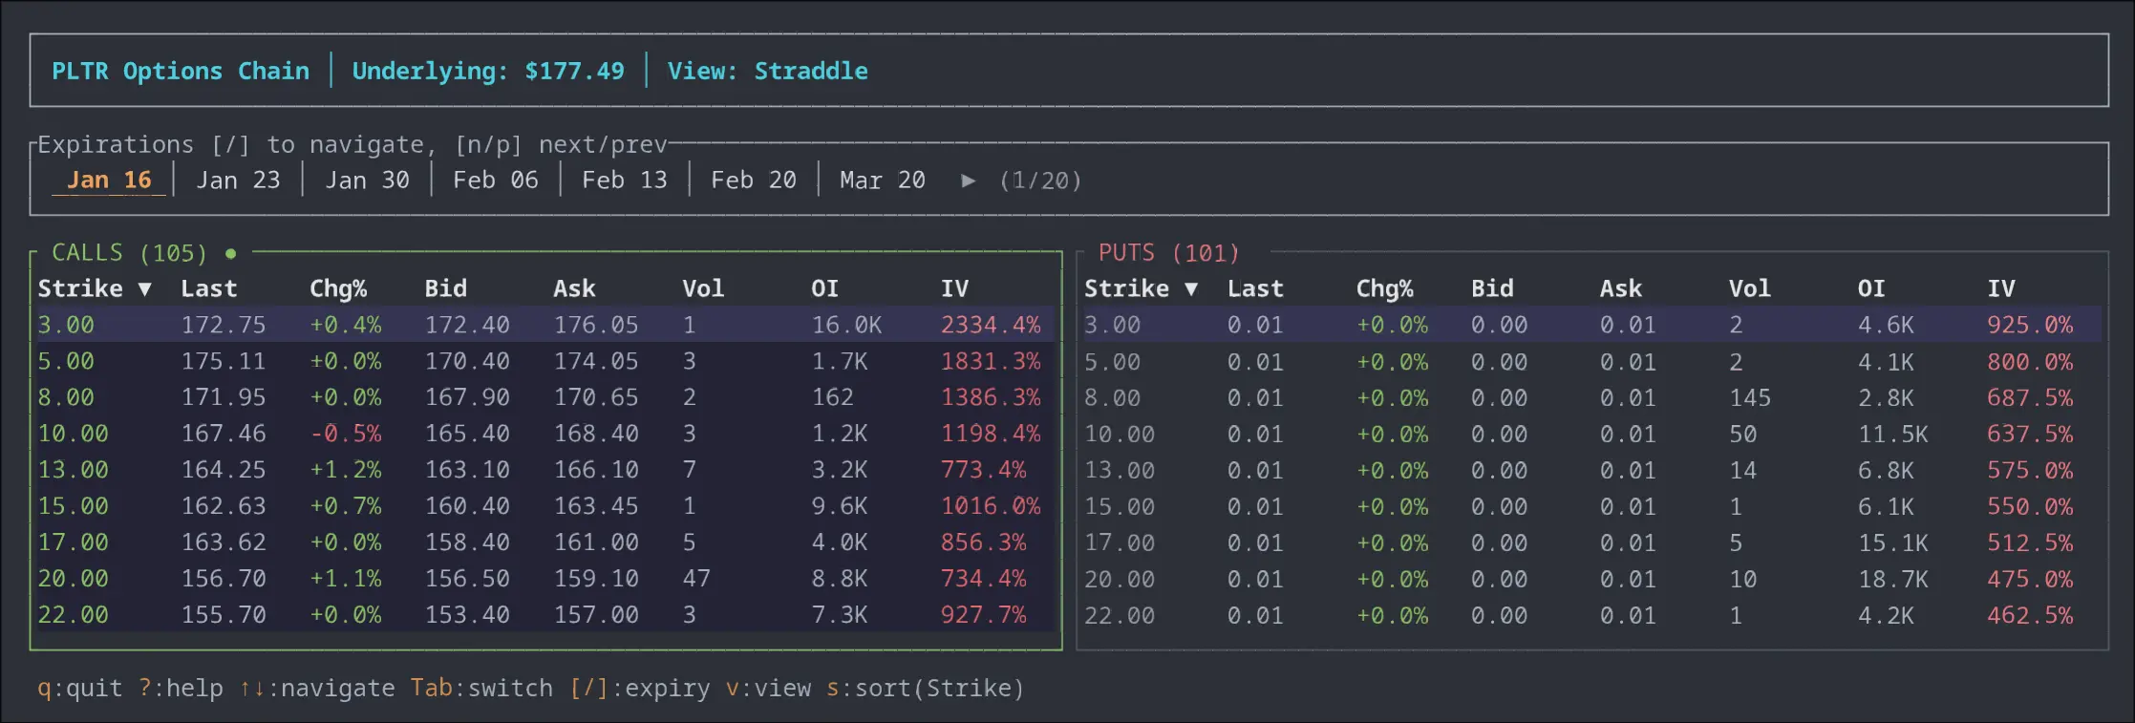Click the PUTS (101) panel title

tap(1169, 253)
